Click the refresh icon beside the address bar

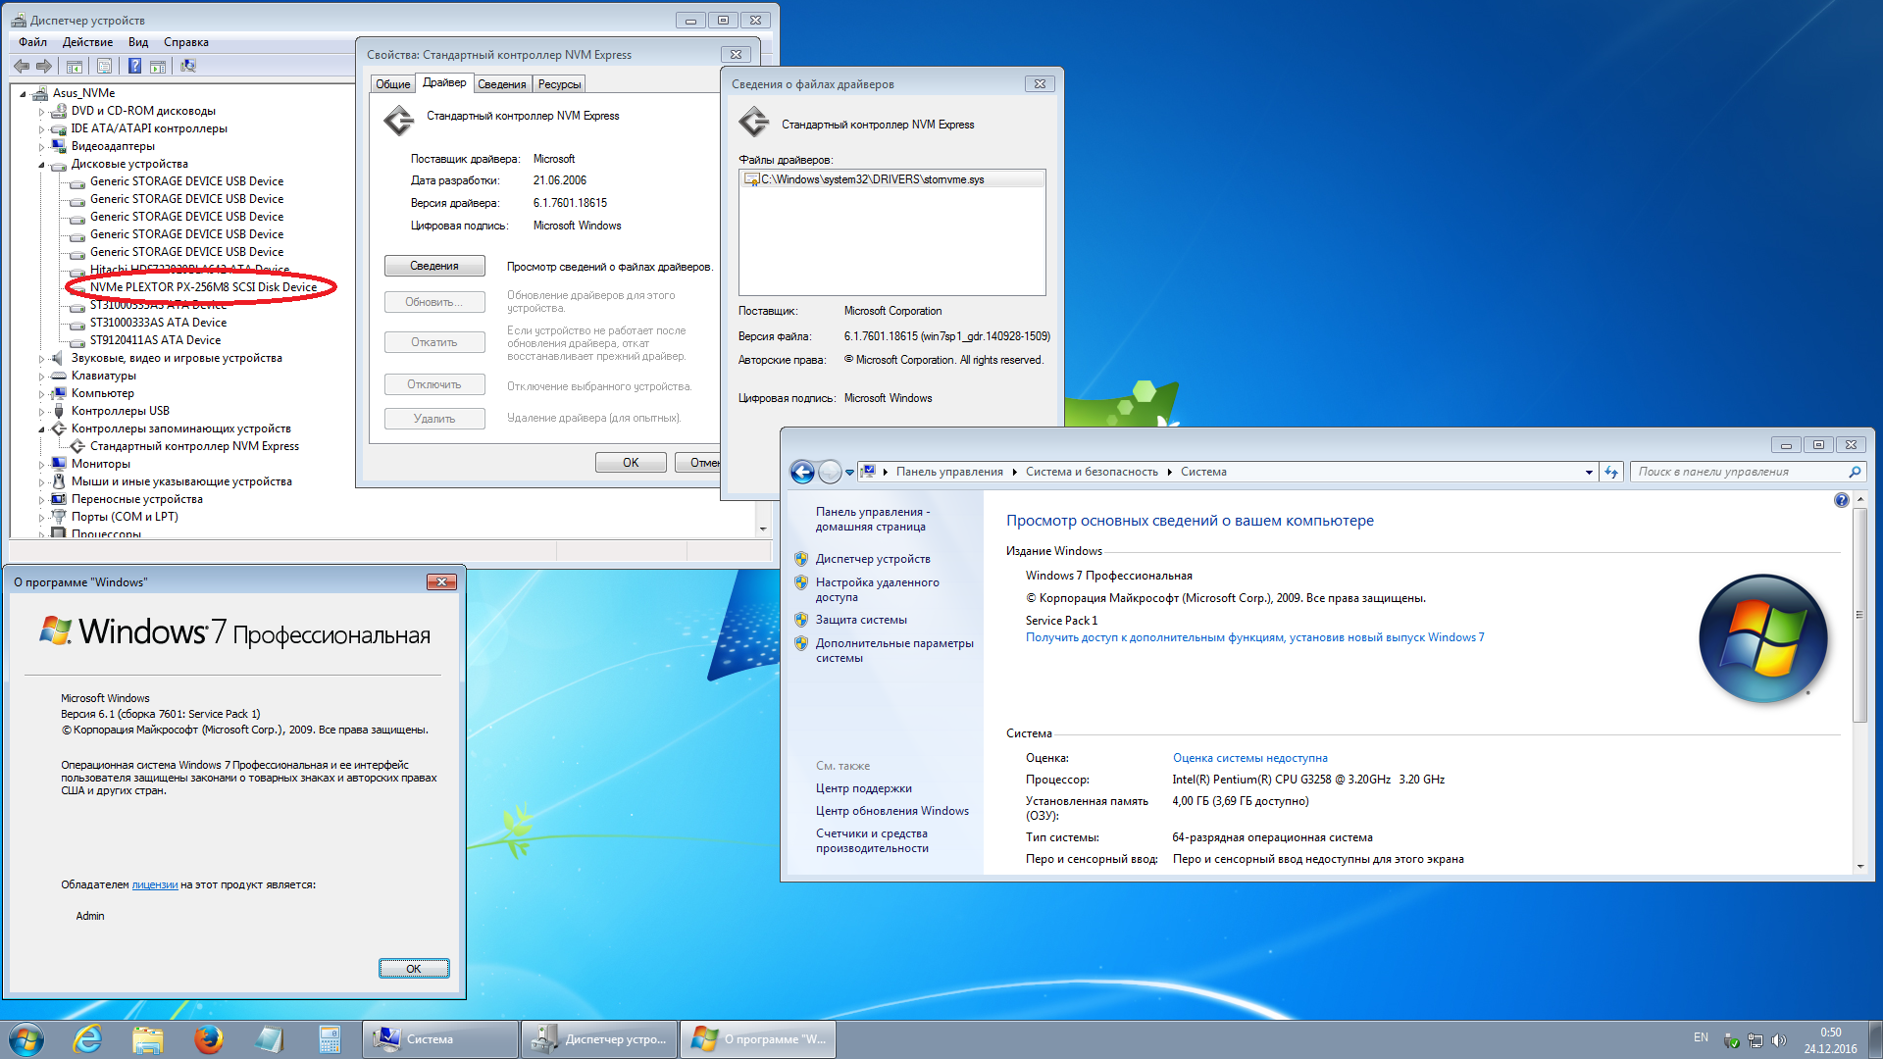pos(1611,472)
